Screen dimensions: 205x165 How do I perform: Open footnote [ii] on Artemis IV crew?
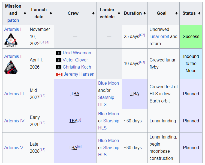pyautogui.click(x=79, y=120)
